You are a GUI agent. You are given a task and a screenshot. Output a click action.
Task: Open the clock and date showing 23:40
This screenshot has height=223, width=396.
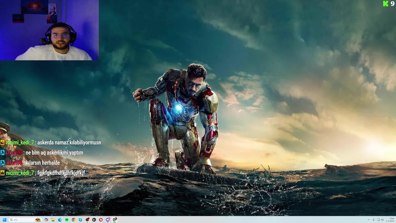click(390, 220)
